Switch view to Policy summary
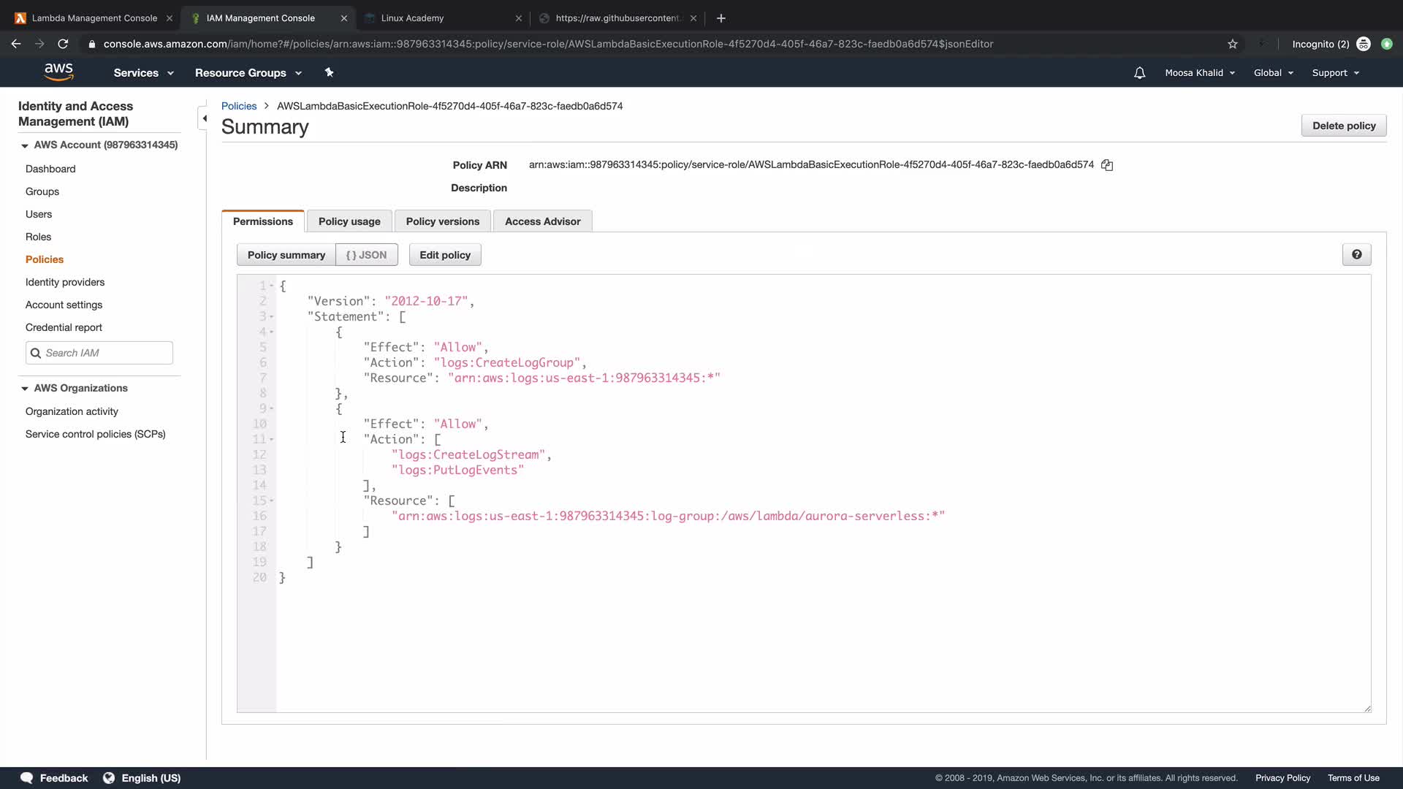This screenshot has height=789, width=1403. pos(286,255)
